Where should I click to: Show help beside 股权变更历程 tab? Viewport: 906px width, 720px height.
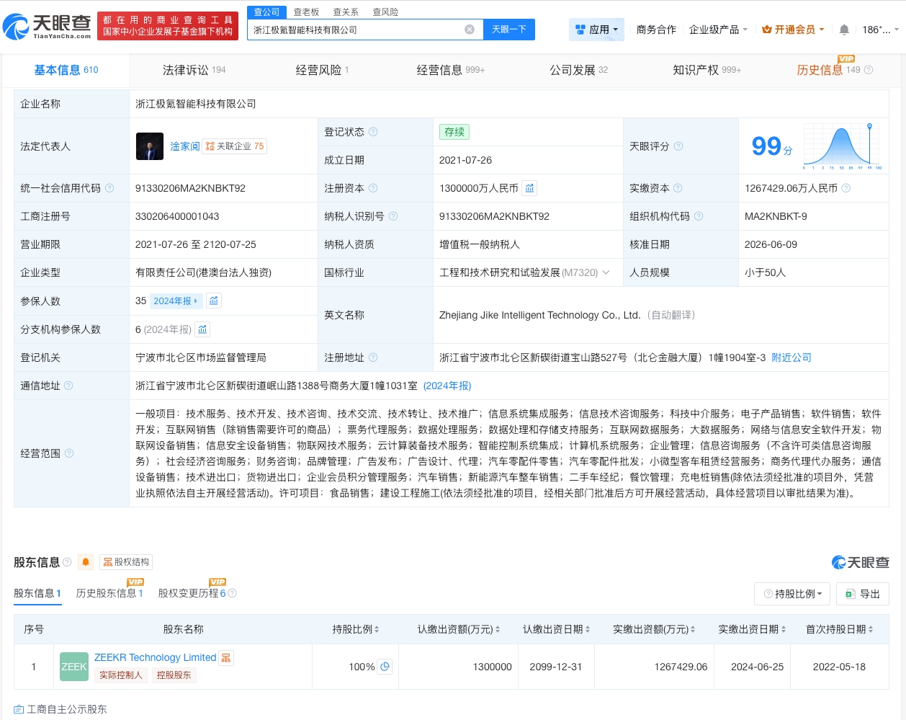pos(232,593)
